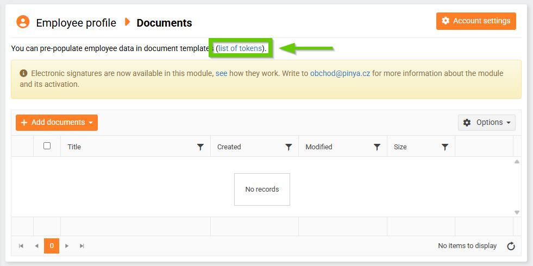533x266 pixels.
Task: Navigate to Employee profile breadcrumb
Action: click(76, 23)
